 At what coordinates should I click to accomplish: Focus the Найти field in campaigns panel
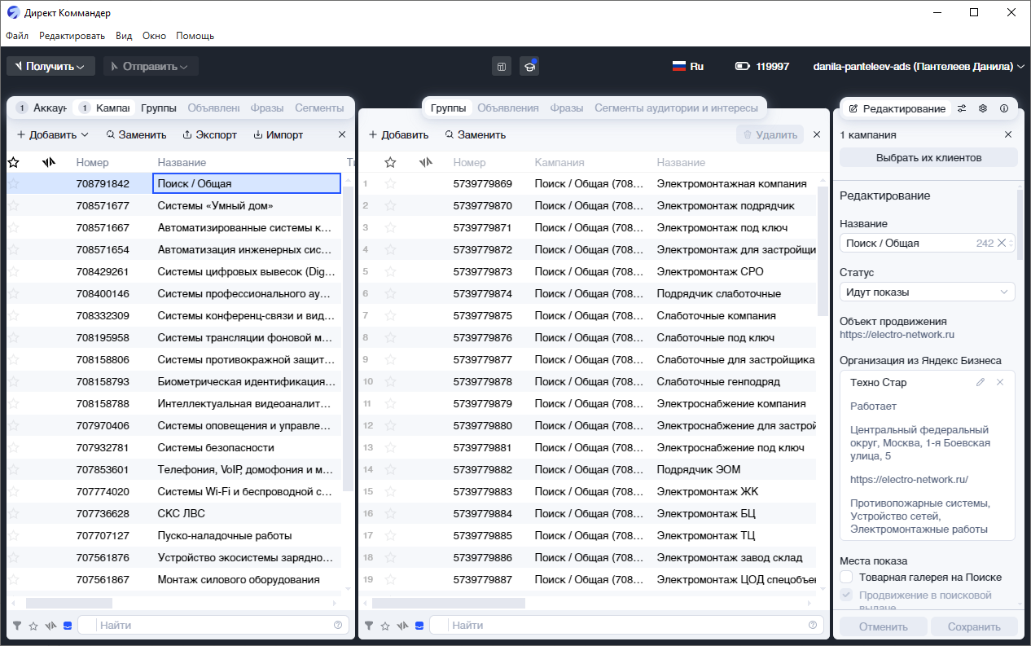point(214,626)
